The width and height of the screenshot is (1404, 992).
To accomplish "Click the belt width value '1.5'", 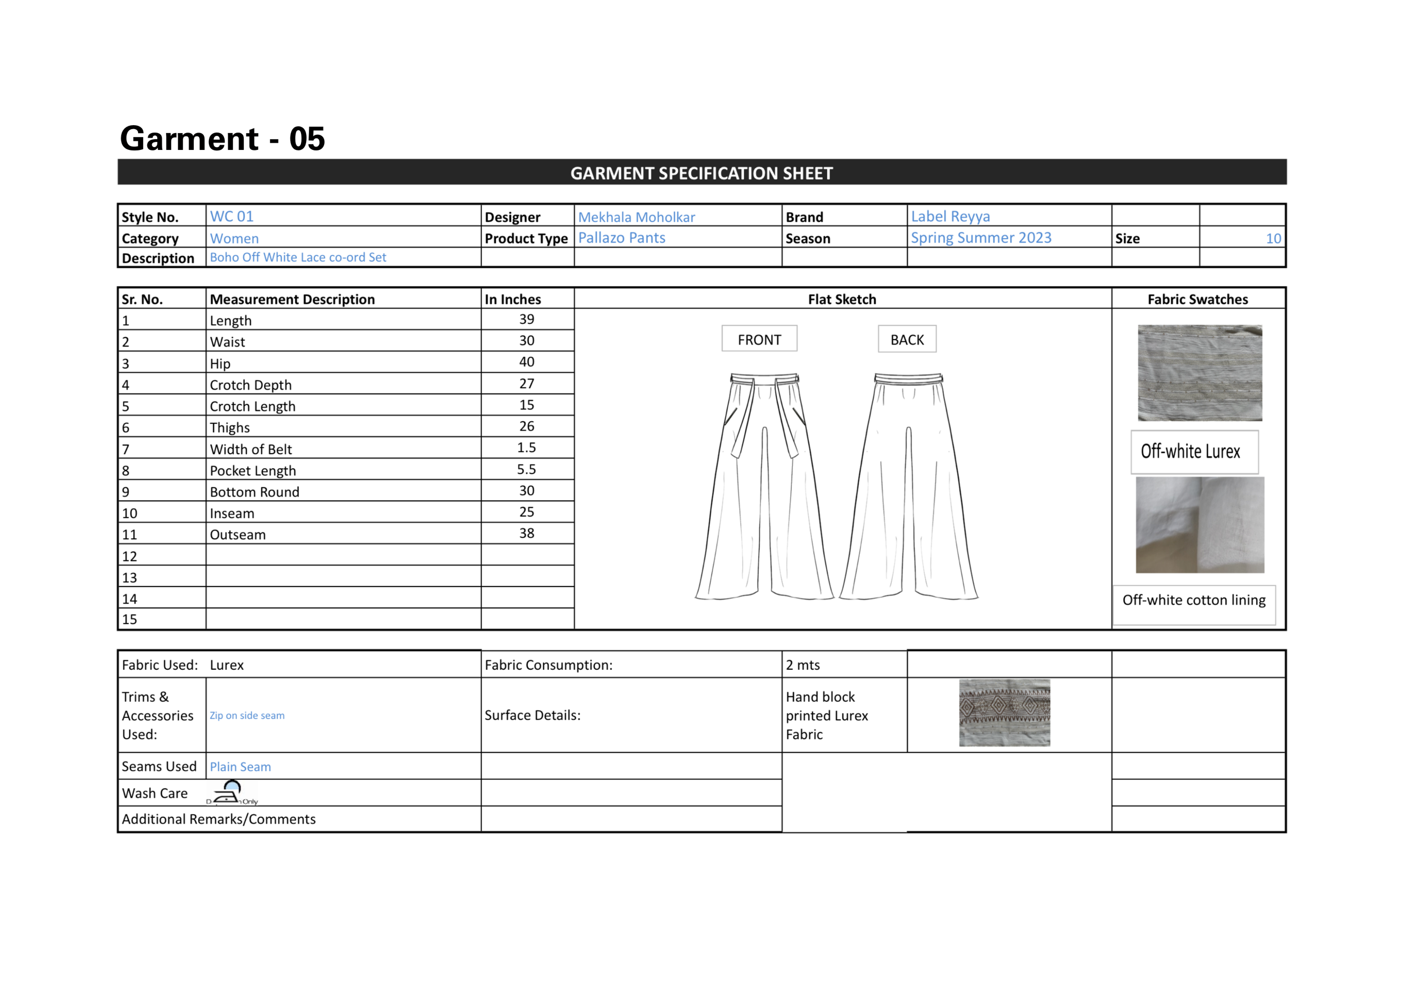I will pyautogui.click(x=527, y=447).
